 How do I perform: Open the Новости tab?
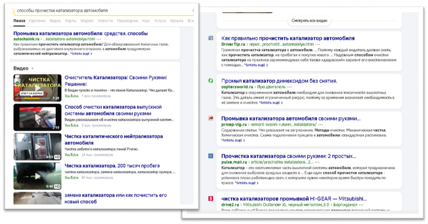pyautogui.click(x=105, y=21)
